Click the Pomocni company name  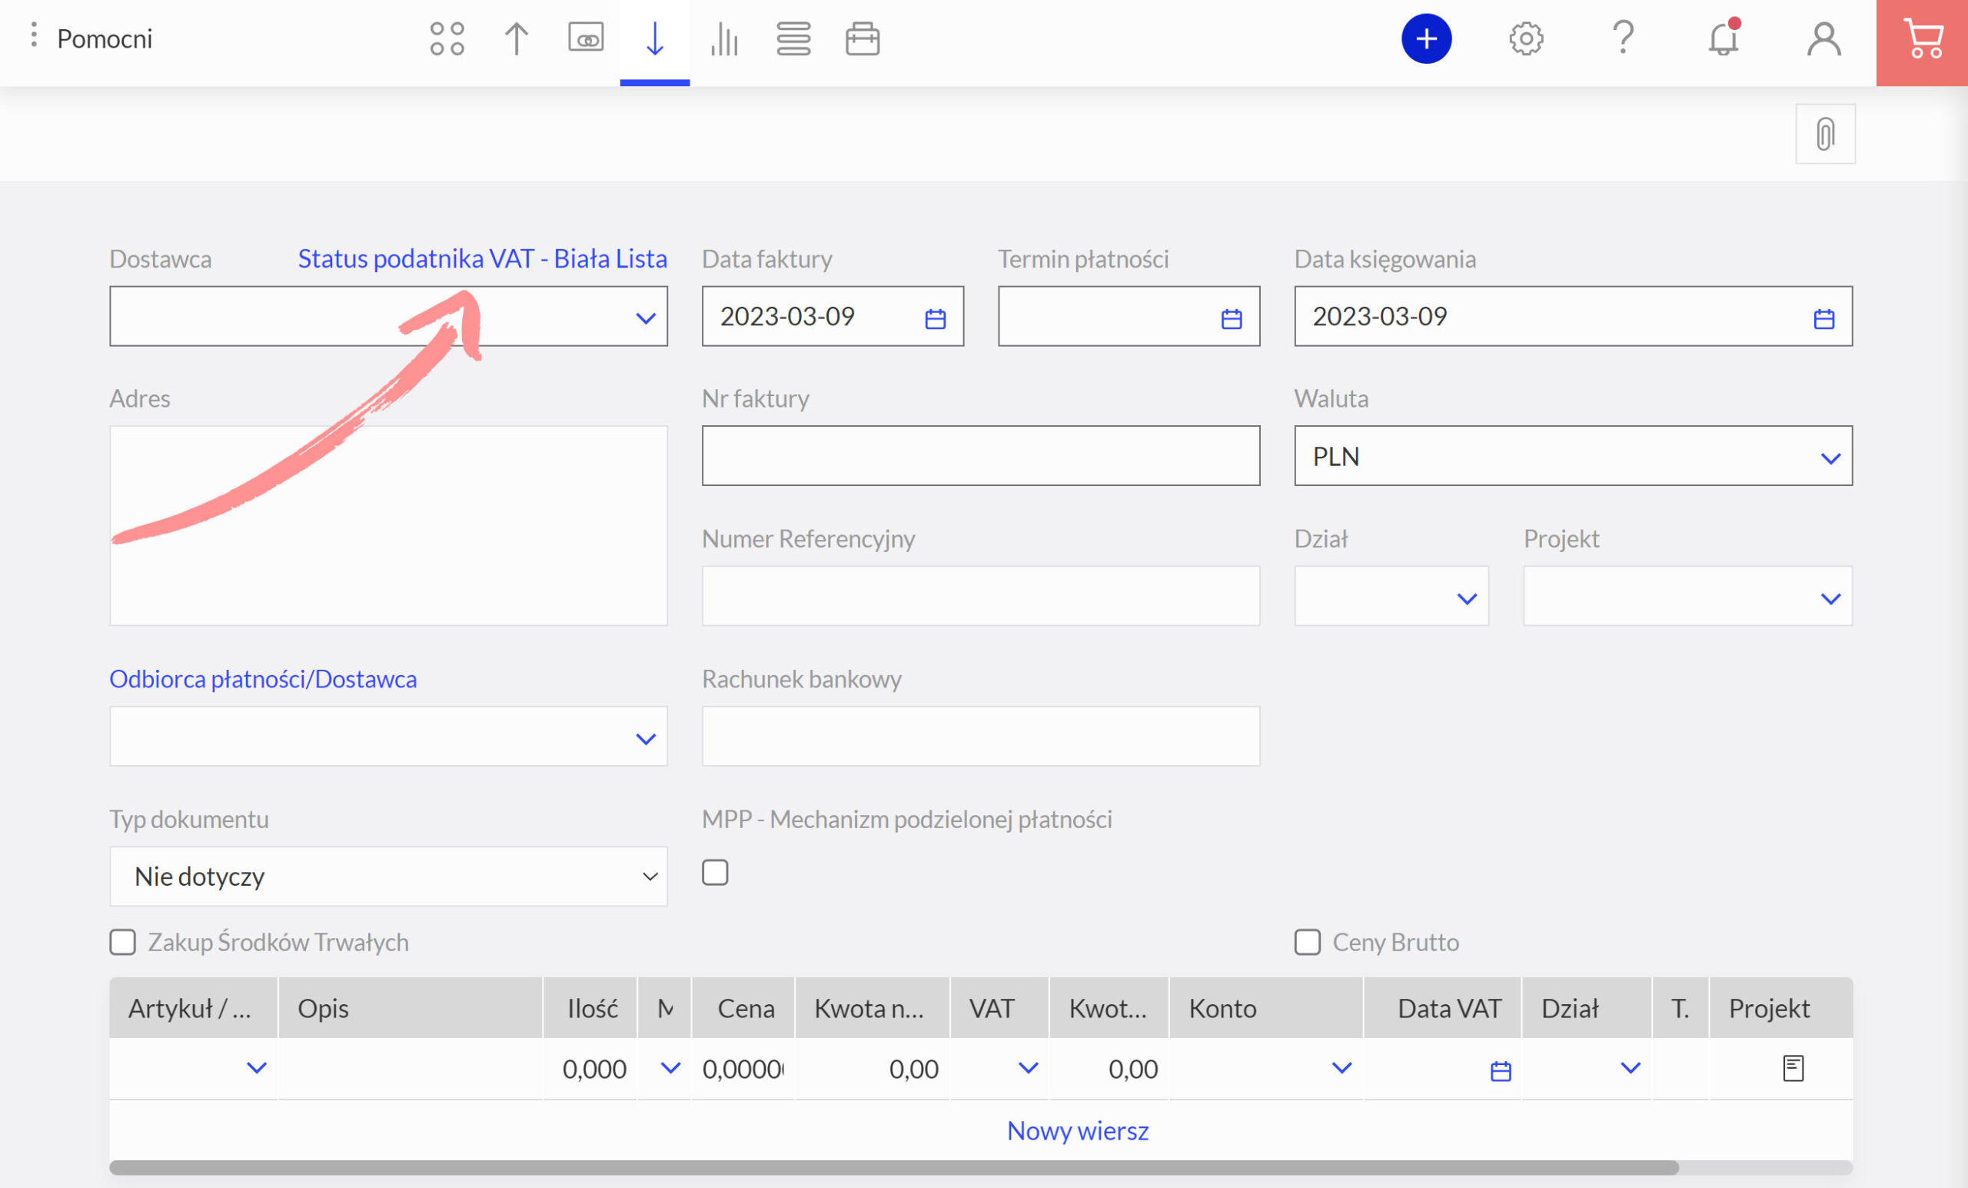105,38
